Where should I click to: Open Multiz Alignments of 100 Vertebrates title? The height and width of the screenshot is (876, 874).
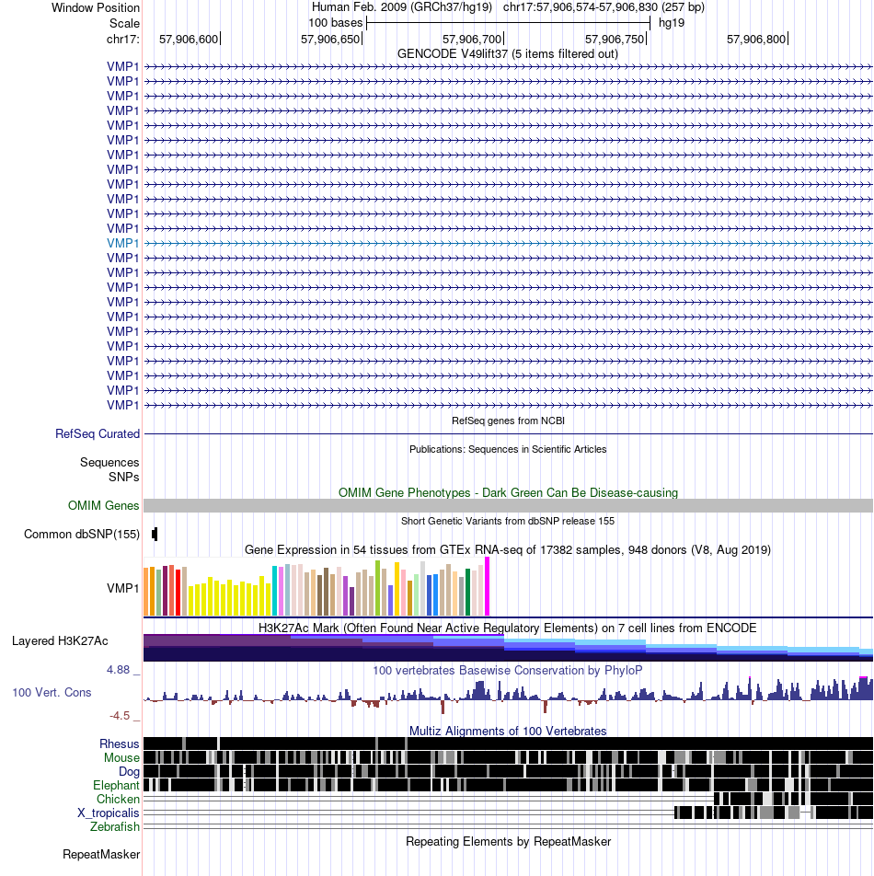point(508,731)
